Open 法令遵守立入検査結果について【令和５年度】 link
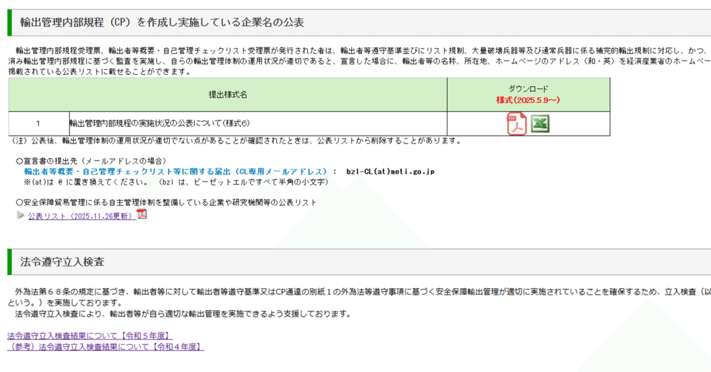The height and width of the screenshot is (372, 711). [86, 335]
